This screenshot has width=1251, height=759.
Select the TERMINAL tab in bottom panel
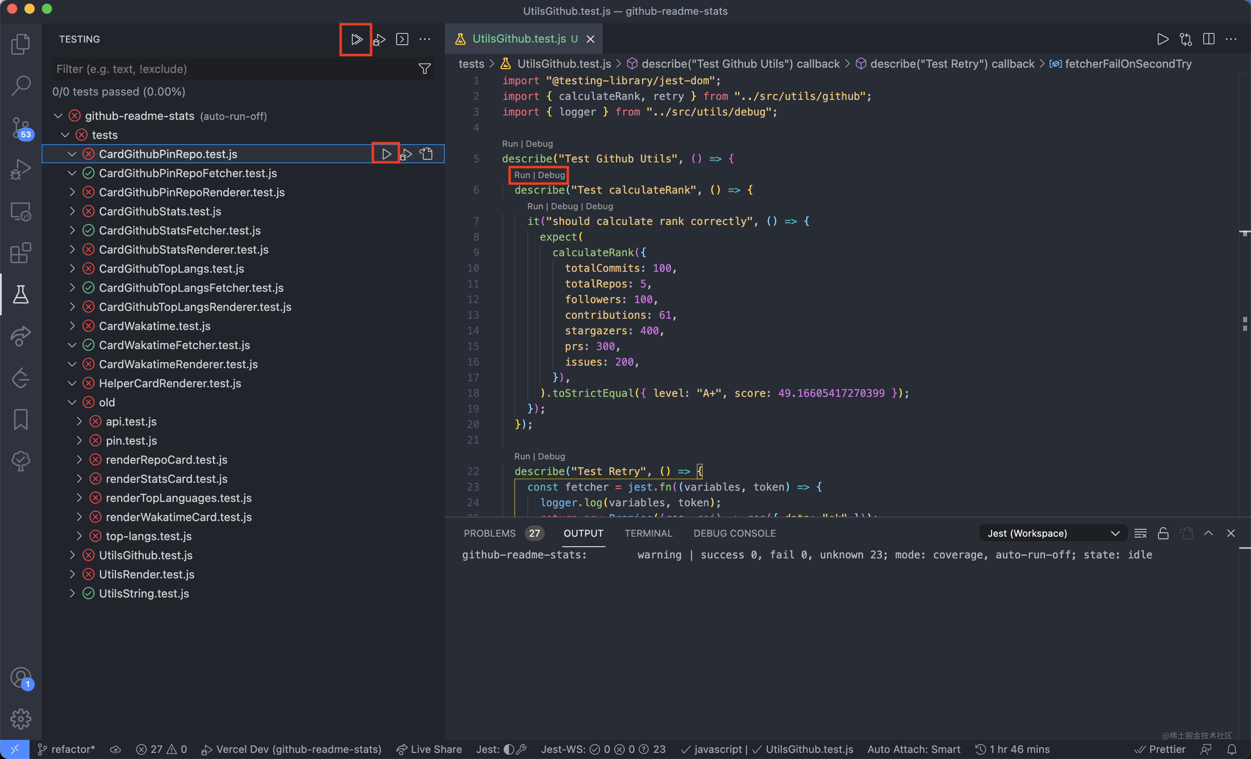[x=647, y=533]
